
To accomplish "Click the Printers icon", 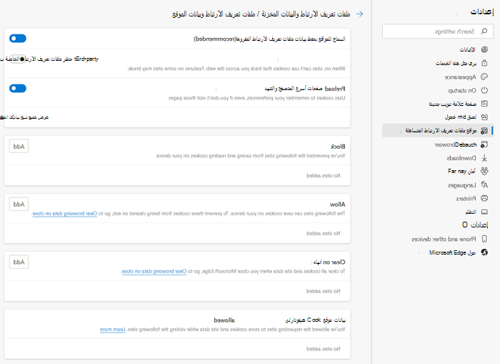I will 484,198.
